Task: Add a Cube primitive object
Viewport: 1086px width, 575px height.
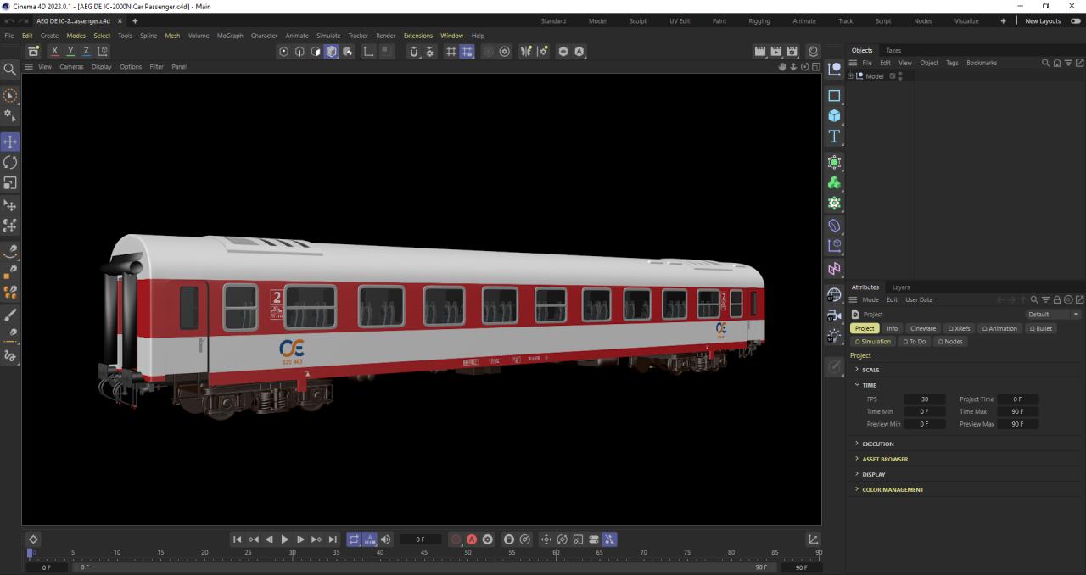Action: click(x=834, y=116)
